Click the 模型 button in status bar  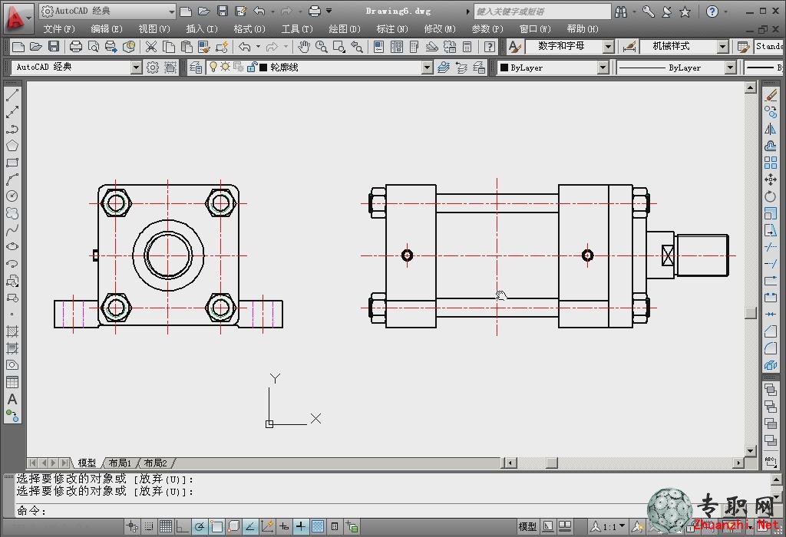pyautogui.click(x=527, y=526)
